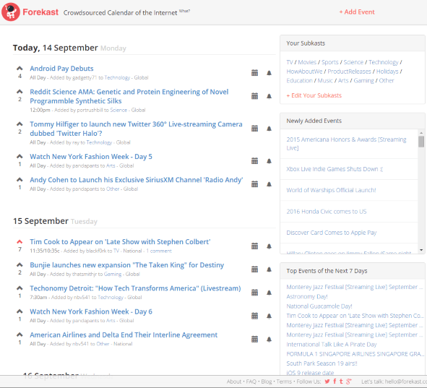427x388 pixels.
Task: Open the Sports subkast
Action: 329,62
